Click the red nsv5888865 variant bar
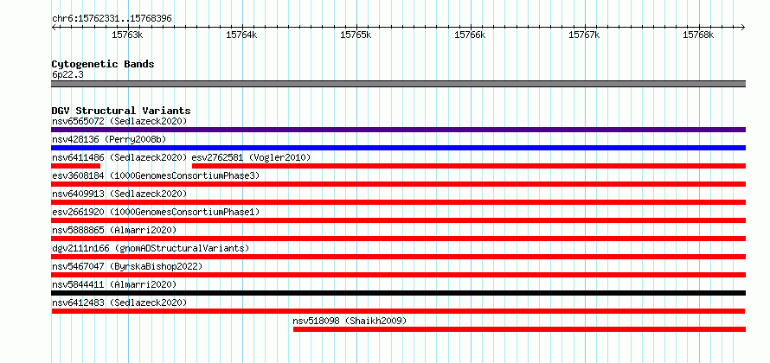Screen dimensions: 770x363 click(x=398, y=239)
